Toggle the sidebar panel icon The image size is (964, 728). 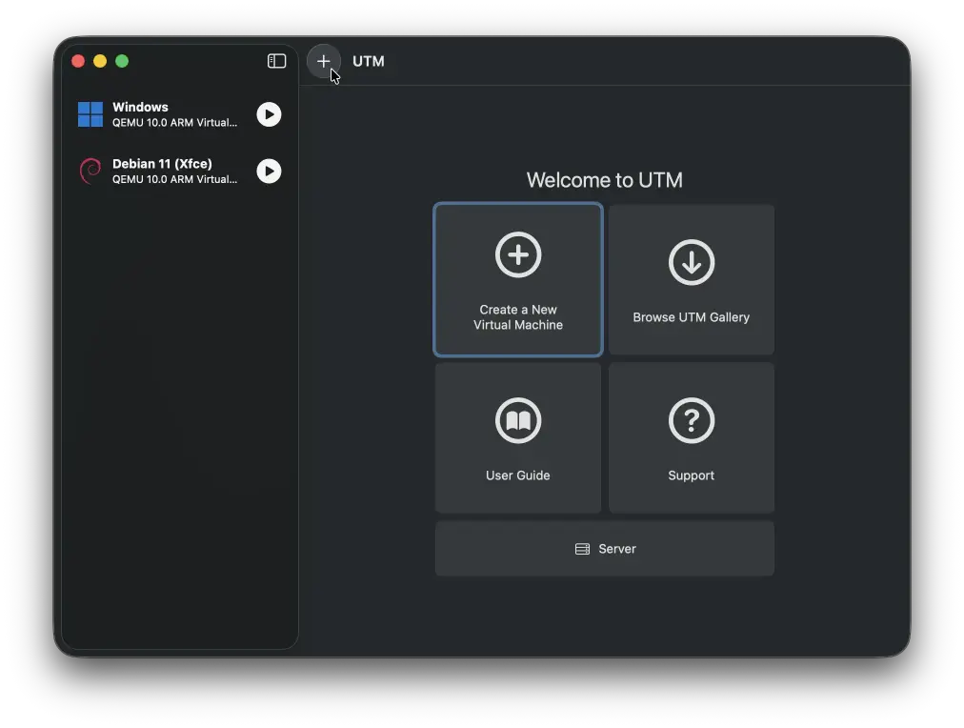tap(276, 61)
